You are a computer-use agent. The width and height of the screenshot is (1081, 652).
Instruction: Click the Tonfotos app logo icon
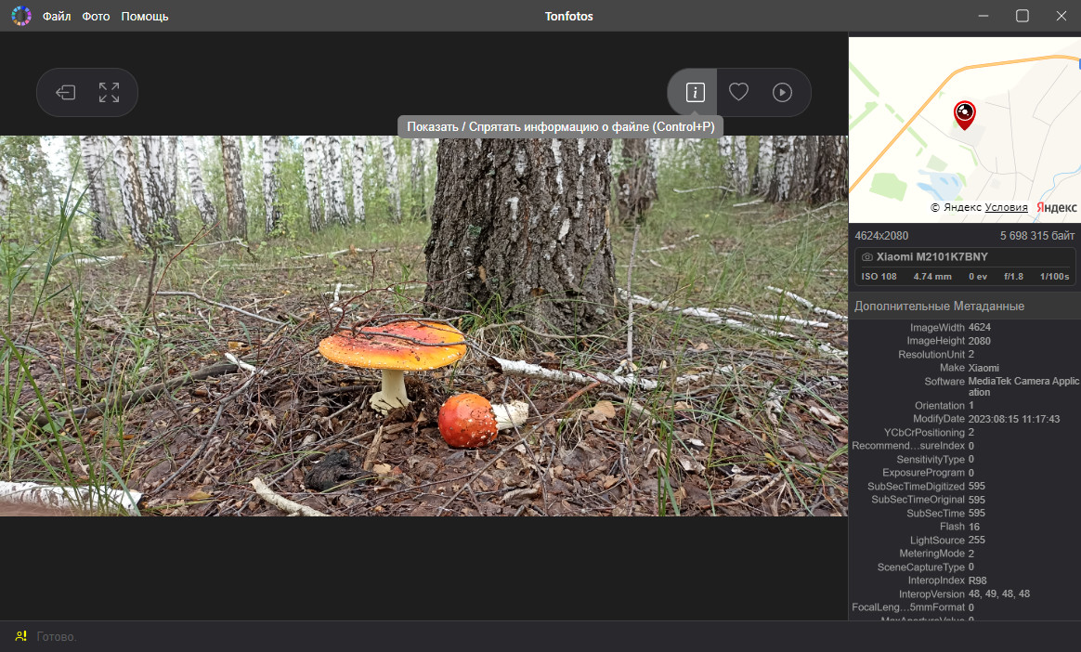point(21,16)
